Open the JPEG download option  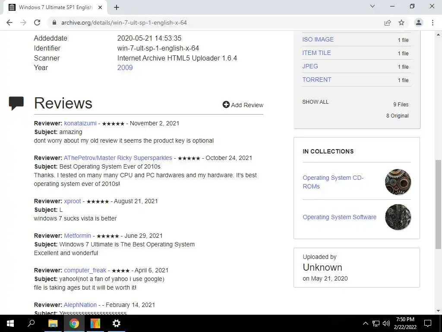[x=310, y=66]
